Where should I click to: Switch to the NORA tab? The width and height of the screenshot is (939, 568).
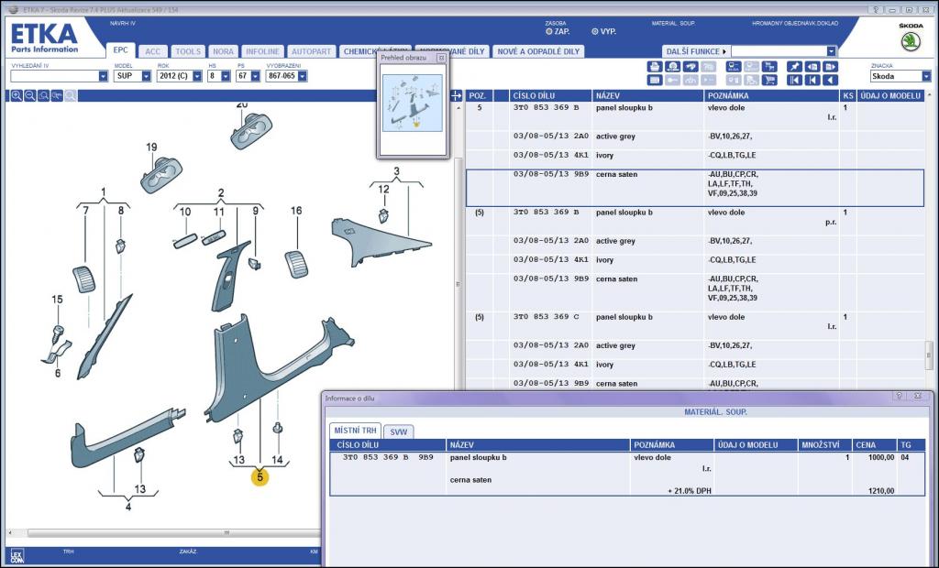tap(224, 51)
